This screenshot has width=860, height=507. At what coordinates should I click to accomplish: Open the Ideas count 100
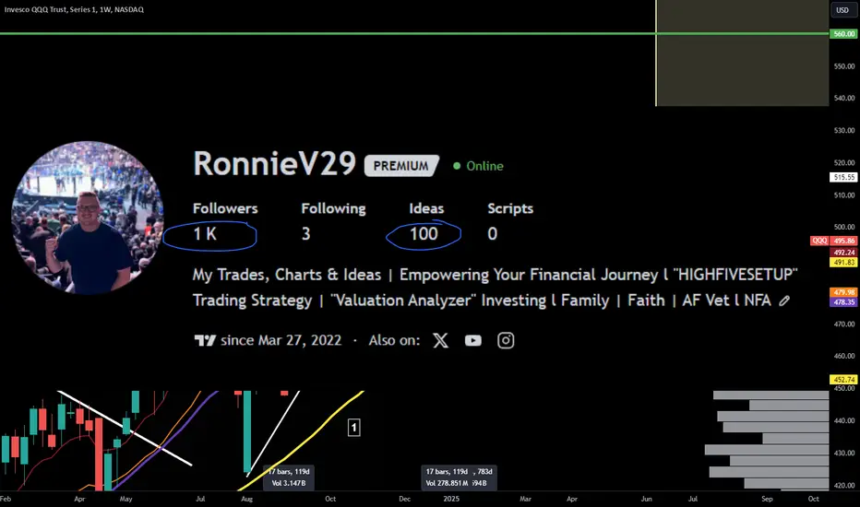pyautogui.click(x=424, y=234)
